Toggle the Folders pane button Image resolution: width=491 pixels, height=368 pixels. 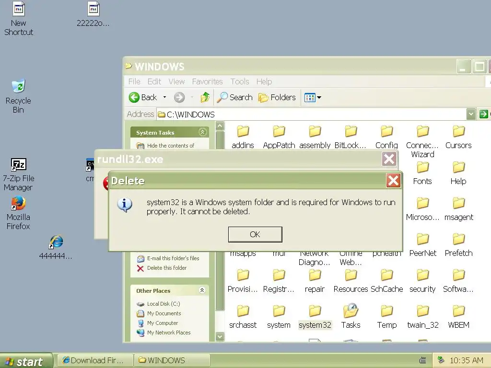pos(277,97)
